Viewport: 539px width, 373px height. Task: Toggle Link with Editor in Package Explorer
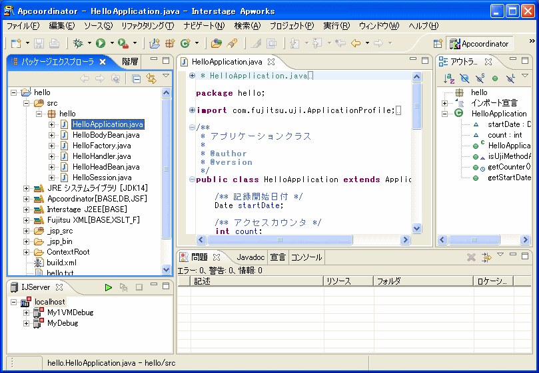coord(151,78)
